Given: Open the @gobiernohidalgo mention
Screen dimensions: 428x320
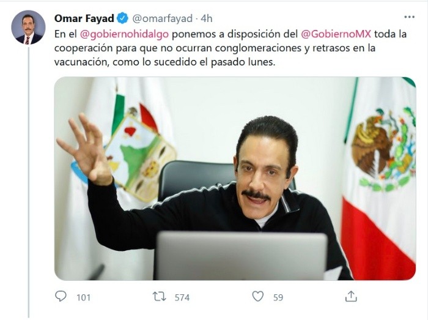Looking at the screenshot, I should (124, 34).
